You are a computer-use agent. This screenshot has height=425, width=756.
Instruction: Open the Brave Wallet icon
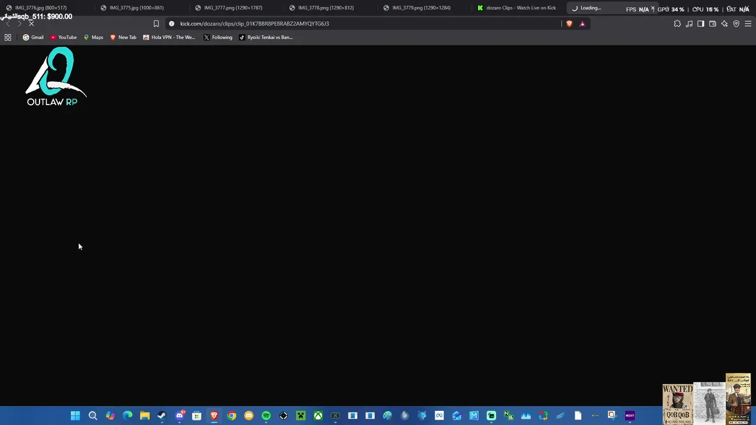(713, 24)
